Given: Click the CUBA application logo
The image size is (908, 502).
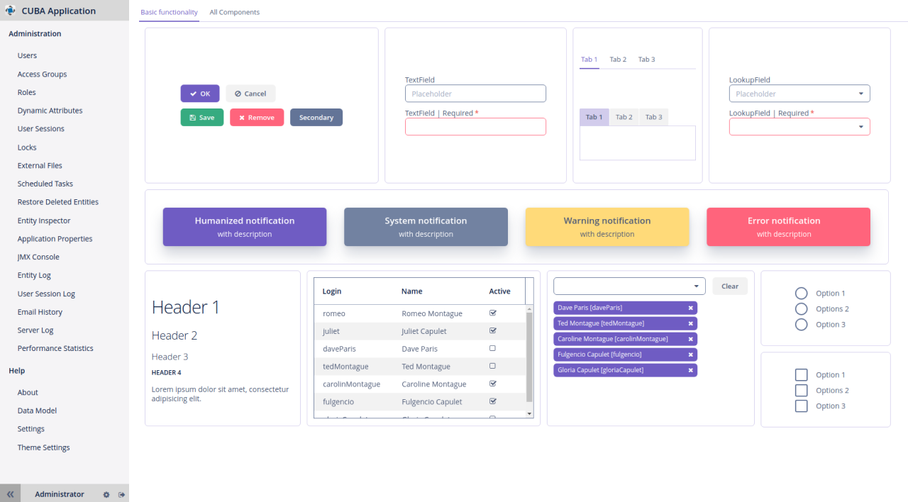Looking at the screenshot, I should point(10,10).
